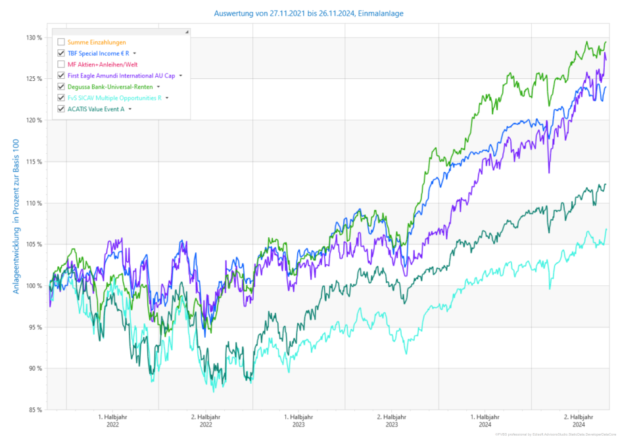Uncheck the TBF Special Income € R series

click(61, 53)
